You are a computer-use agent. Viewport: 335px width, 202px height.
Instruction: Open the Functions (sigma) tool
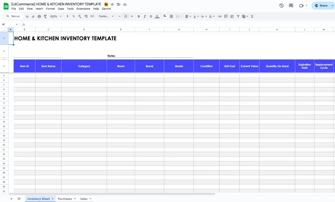pyautogui.click(x=252, y=16)
